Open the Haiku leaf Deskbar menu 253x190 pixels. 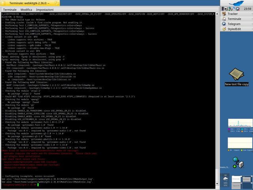[236, 3]
